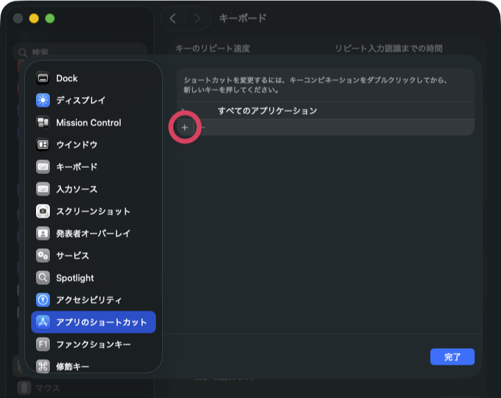Select the 発表者オーバーレイ icon
Image resolution: width=501 pixels, height=398 pixels.
coord(43,234)
